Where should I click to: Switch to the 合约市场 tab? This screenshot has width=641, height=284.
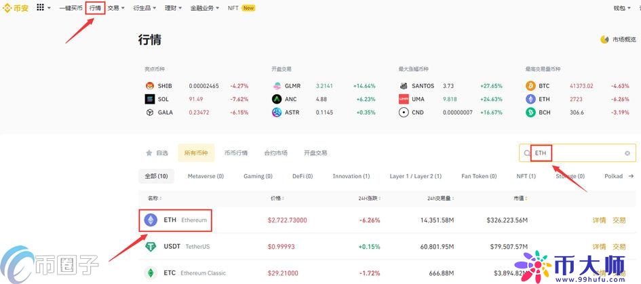[275, 153]
